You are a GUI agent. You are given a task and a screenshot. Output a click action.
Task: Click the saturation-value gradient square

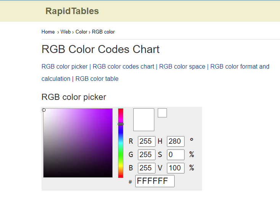click(x=78, y=143)
